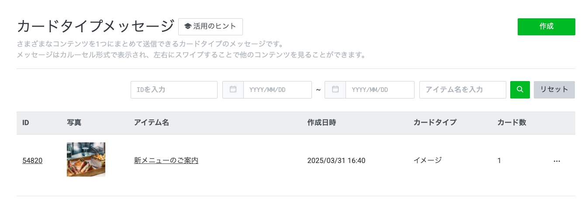This screenshot has width=588, height=204.
Task: Click the カードタイプ column header
Action: tap(435, 122)
